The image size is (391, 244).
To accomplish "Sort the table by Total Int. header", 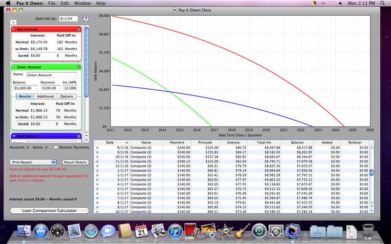I will pos(264,142).
